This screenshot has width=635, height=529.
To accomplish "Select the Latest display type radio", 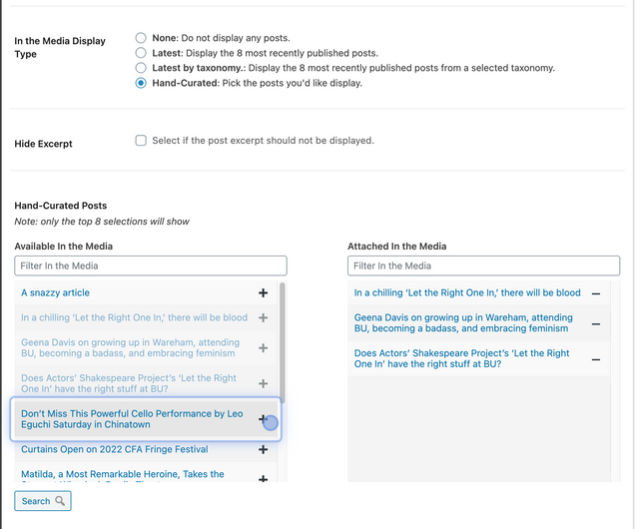I will (141, 53).
